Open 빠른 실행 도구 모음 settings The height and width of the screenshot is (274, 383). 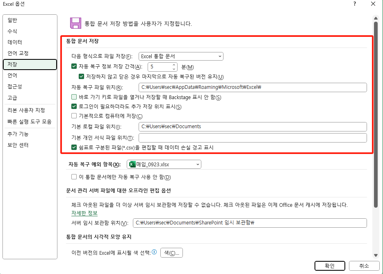click(x=30, y=122)
